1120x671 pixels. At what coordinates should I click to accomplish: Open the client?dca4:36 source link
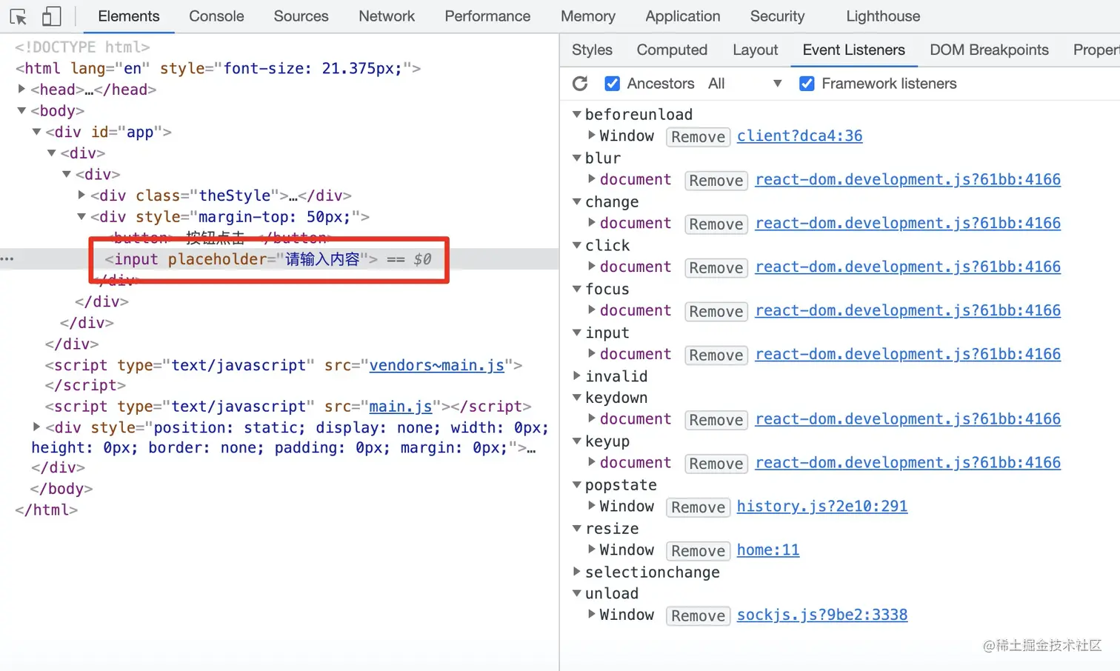click(x=799, y=136)
